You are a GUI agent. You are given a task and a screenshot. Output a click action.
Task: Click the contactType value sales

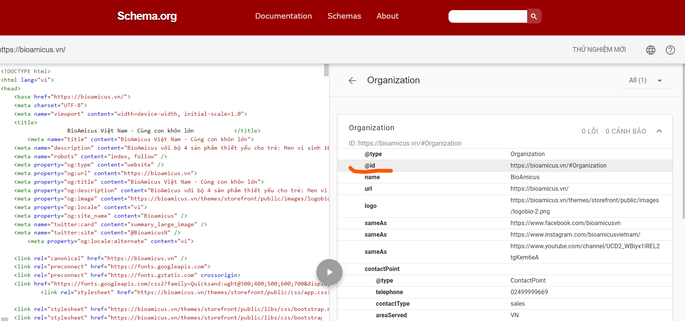click(517, 304)
